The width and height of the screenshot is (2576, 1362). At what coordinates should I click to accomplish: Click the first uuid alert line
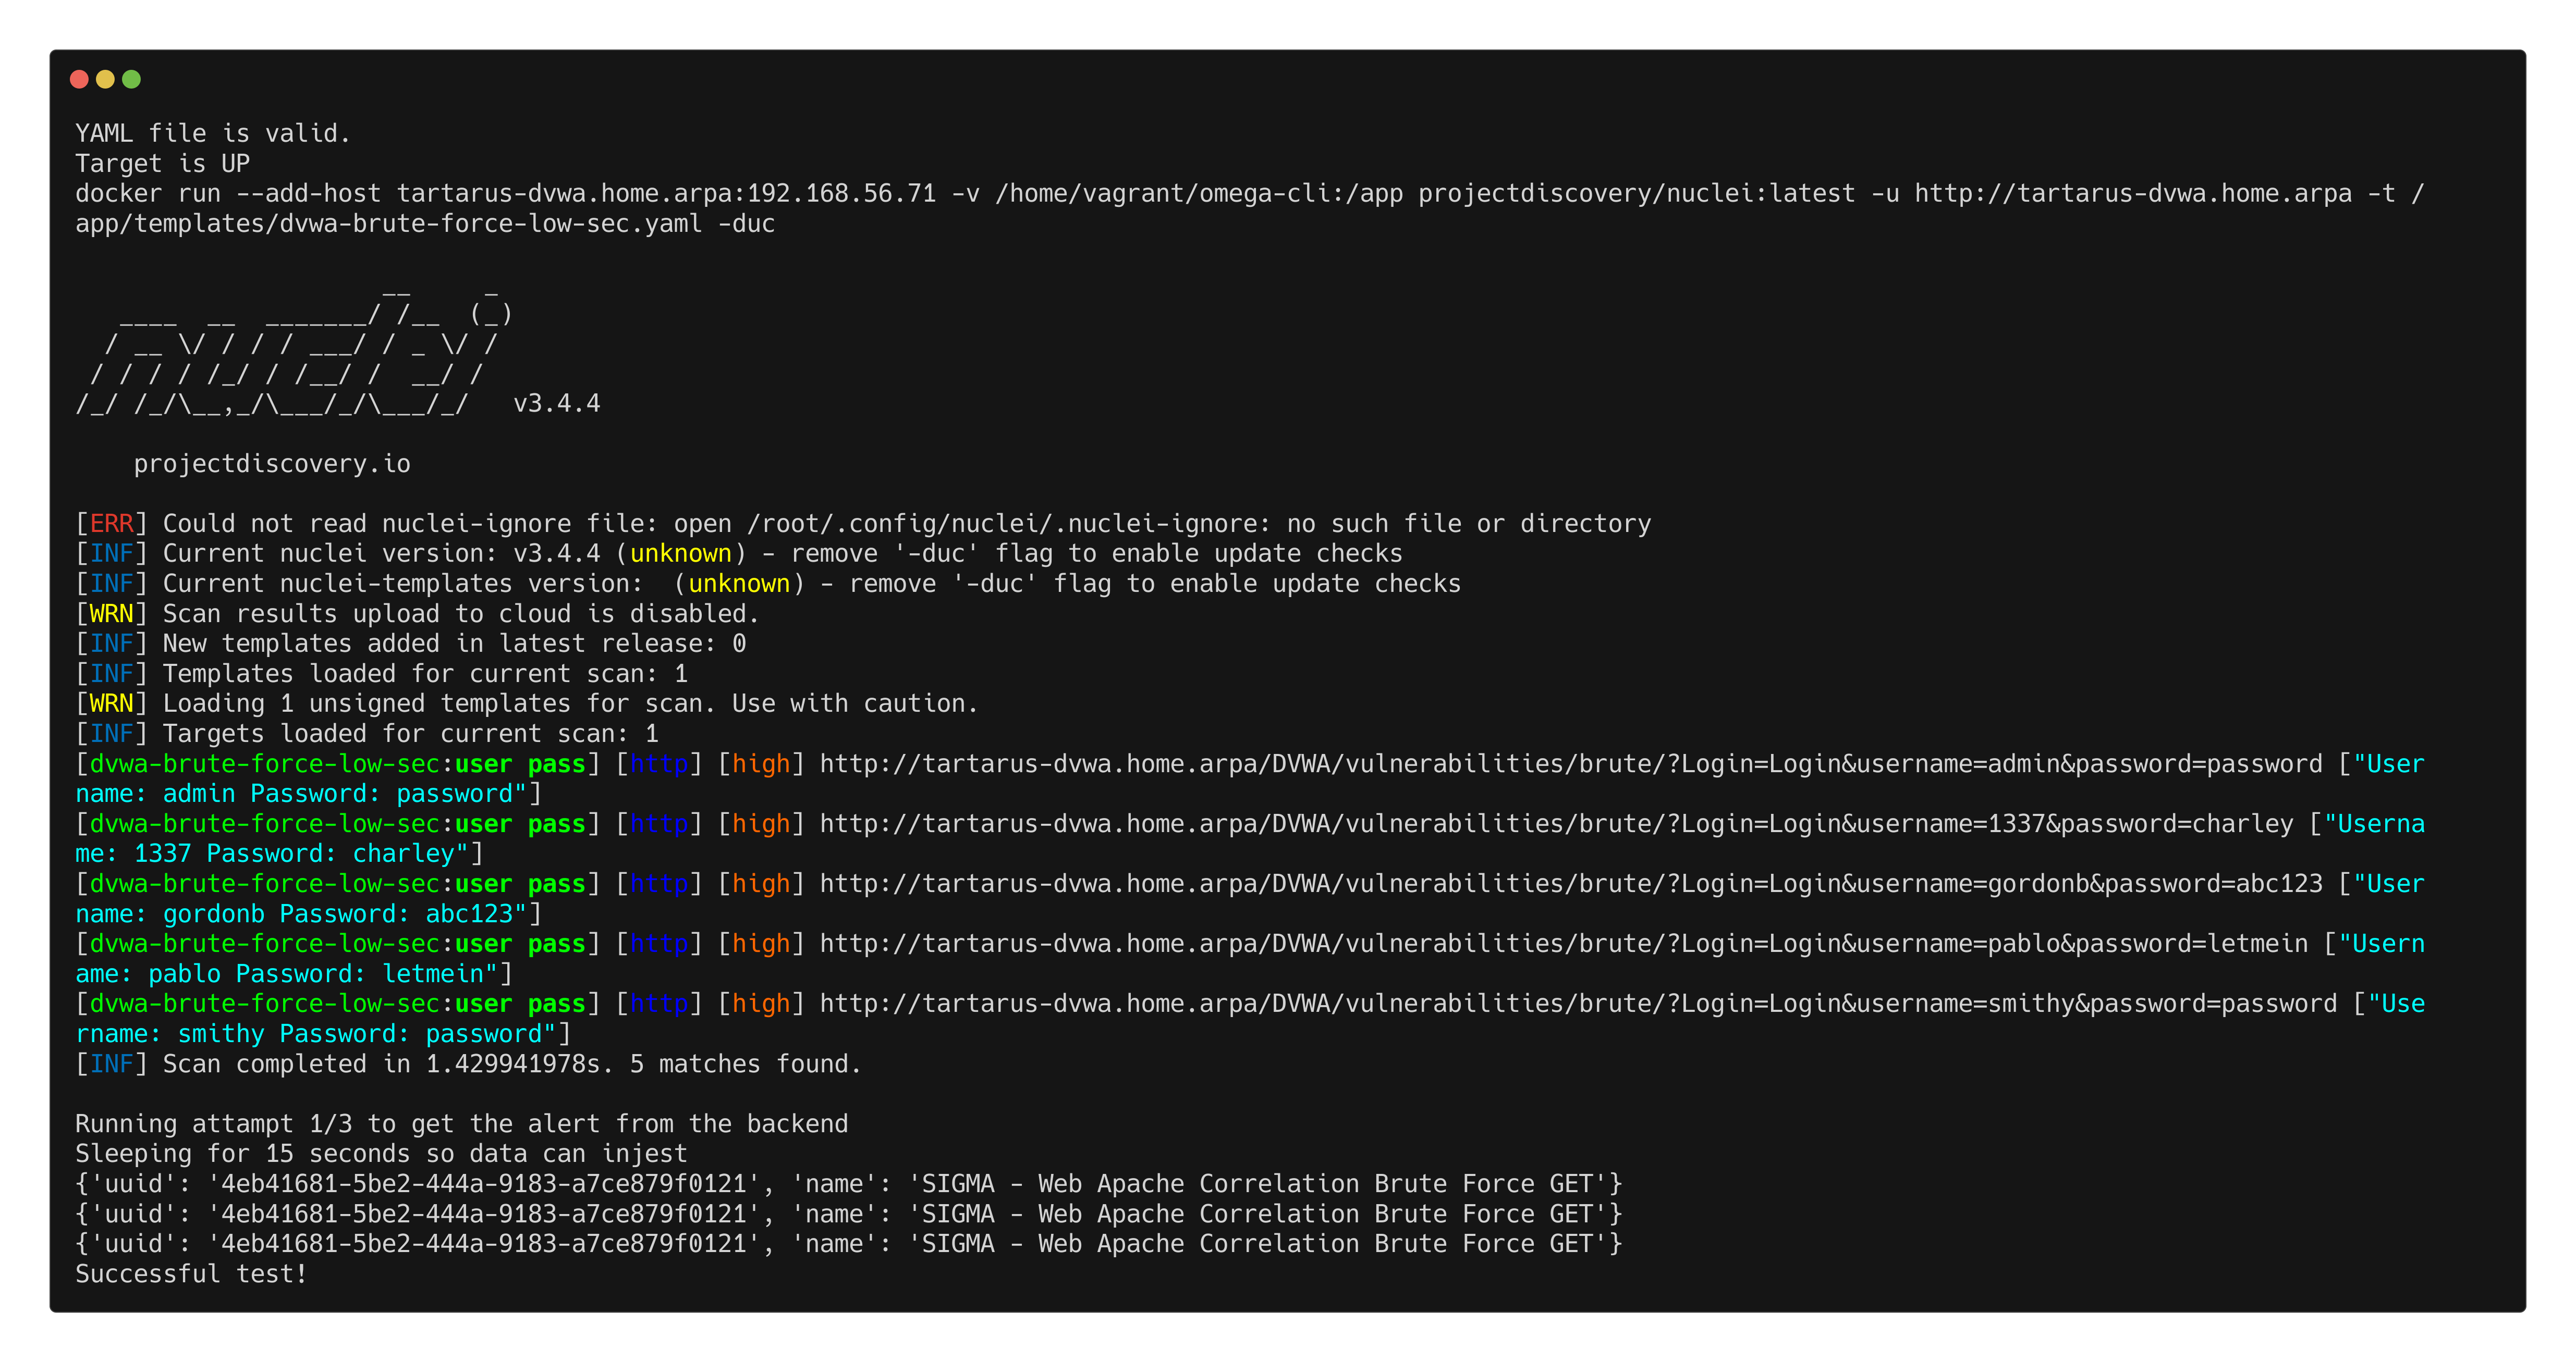tap(848, 1184)
